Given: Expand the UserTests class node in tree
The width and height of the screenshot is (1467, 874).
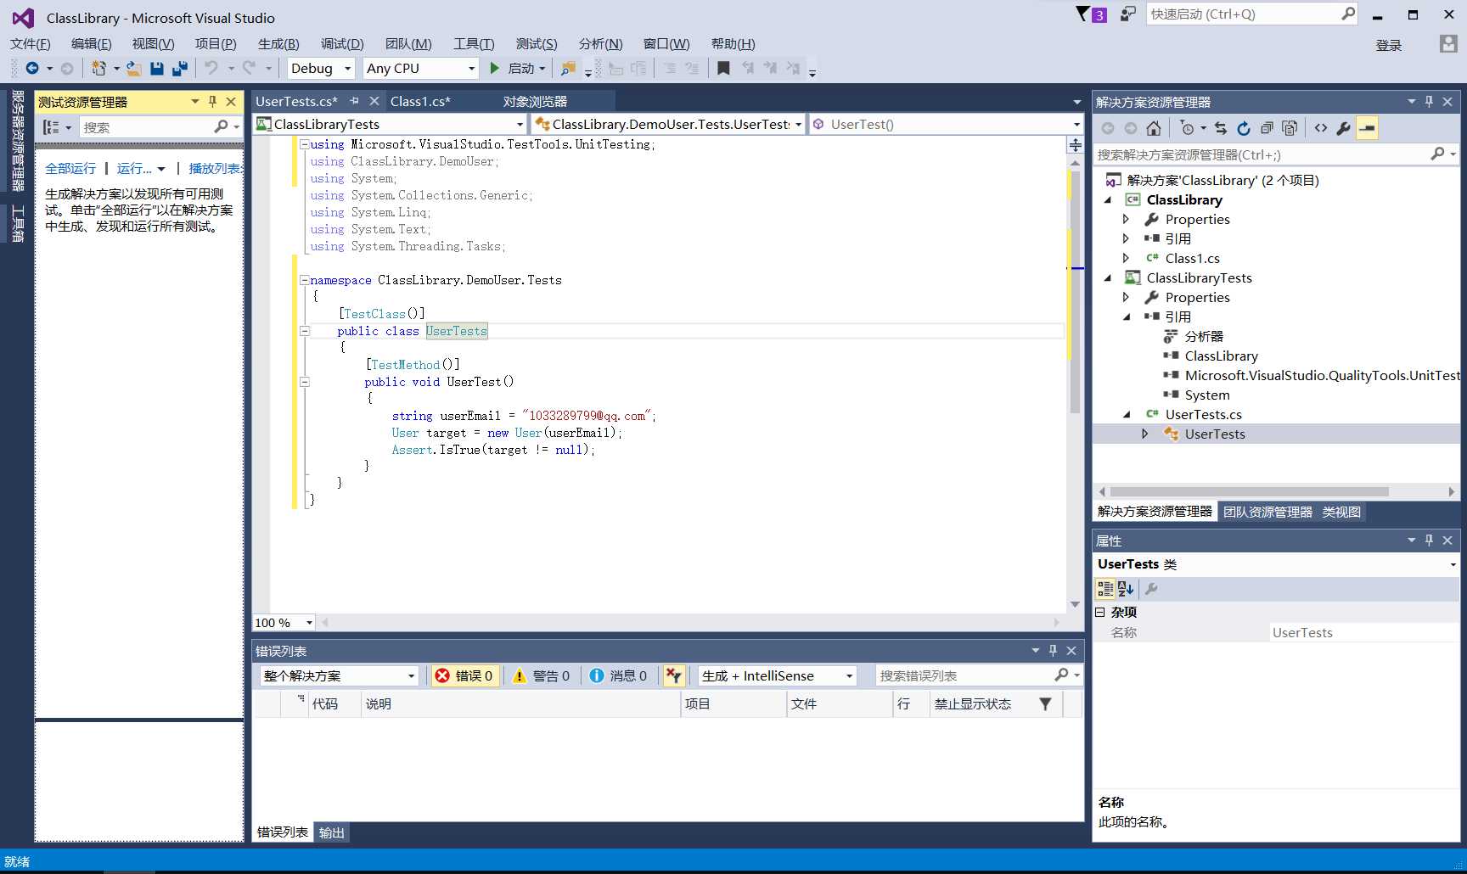Looking at the screenshot, I should tap(1144, 434).
